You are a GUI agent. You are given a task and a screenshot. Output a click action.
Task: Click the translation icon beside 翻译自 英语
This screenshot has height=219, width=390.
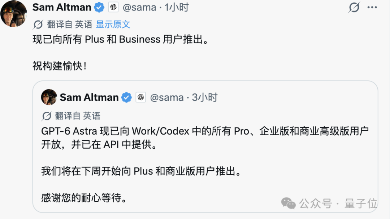pos(38,25)
